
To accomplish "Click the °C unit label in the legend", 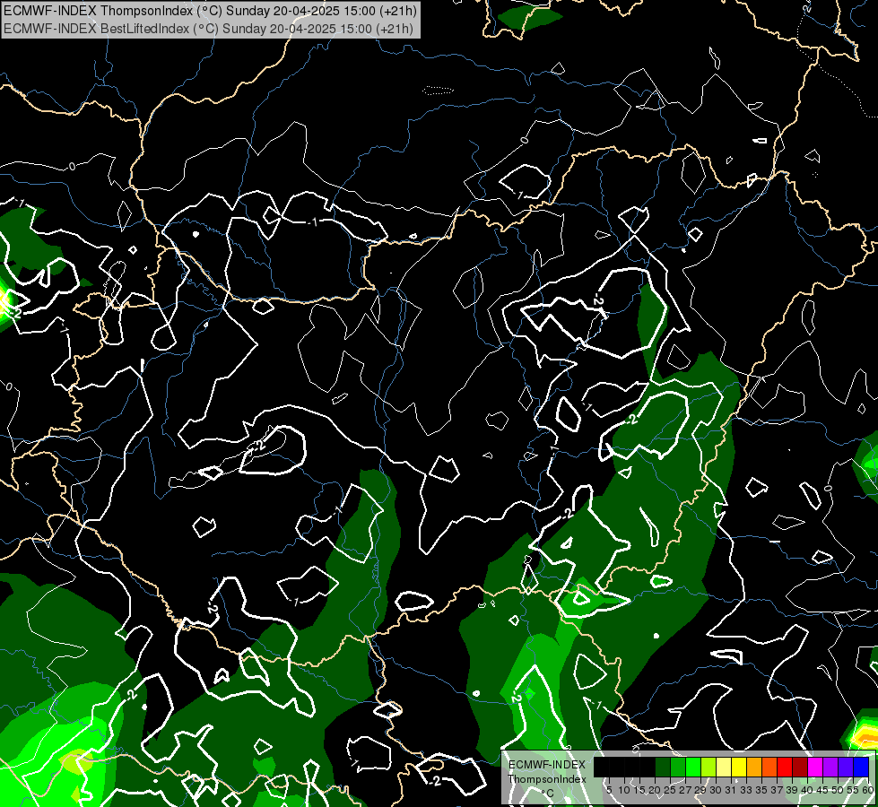I will tap(547, 793).
